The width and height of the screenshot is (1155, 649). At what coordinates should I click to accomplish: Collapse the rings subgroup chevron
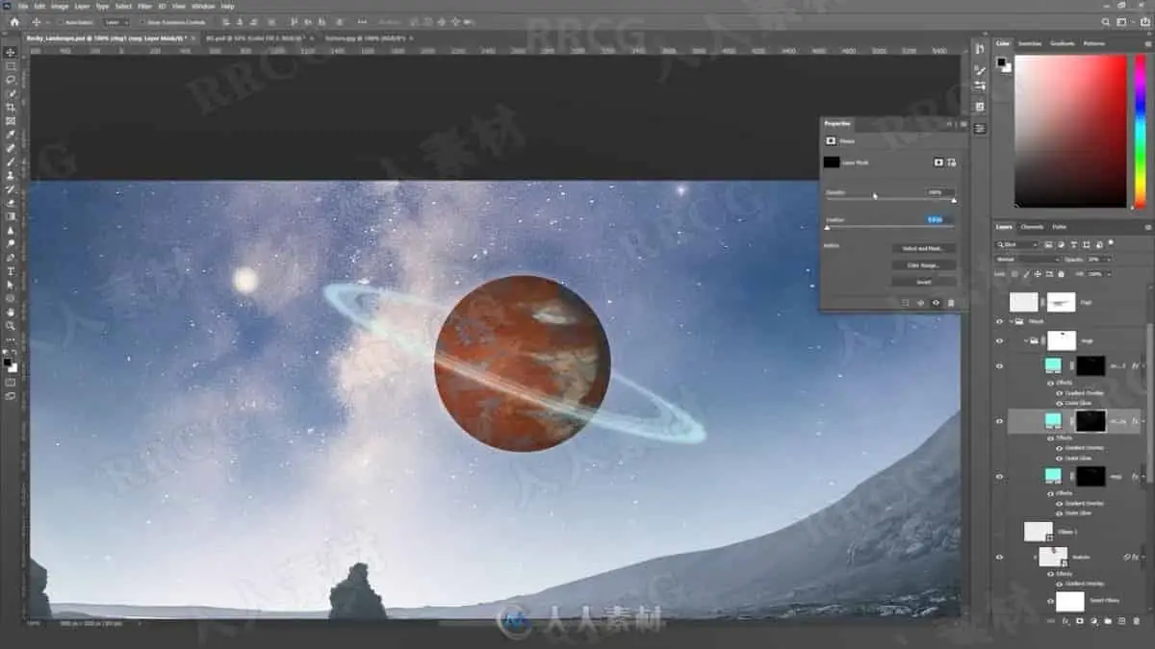1026,339
